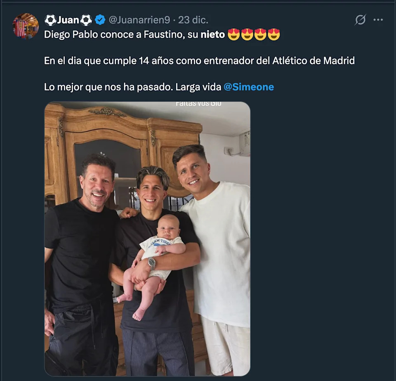This screenshot has width=396, height=381.
Task: Click the blue verified badge
Action: pyautogui.click(x=99, y=20)
